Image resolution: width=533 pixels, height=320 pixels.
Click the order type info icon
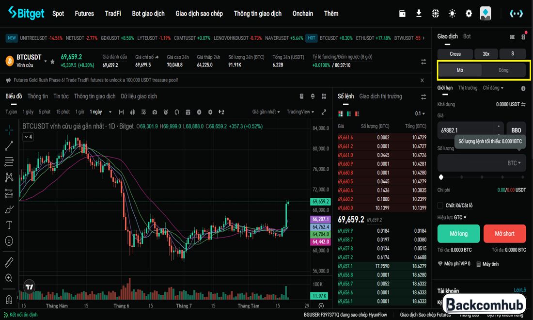tap(523, 88)
